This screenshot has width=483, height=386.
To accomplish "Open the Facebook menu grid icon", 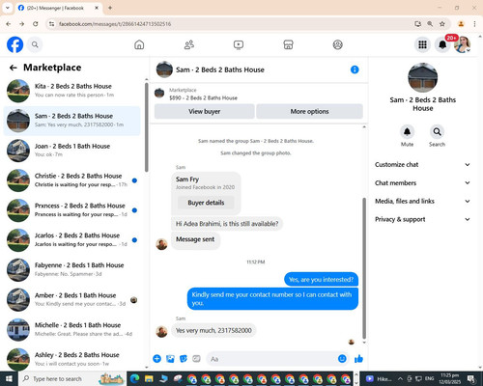I will pos(422,44).
